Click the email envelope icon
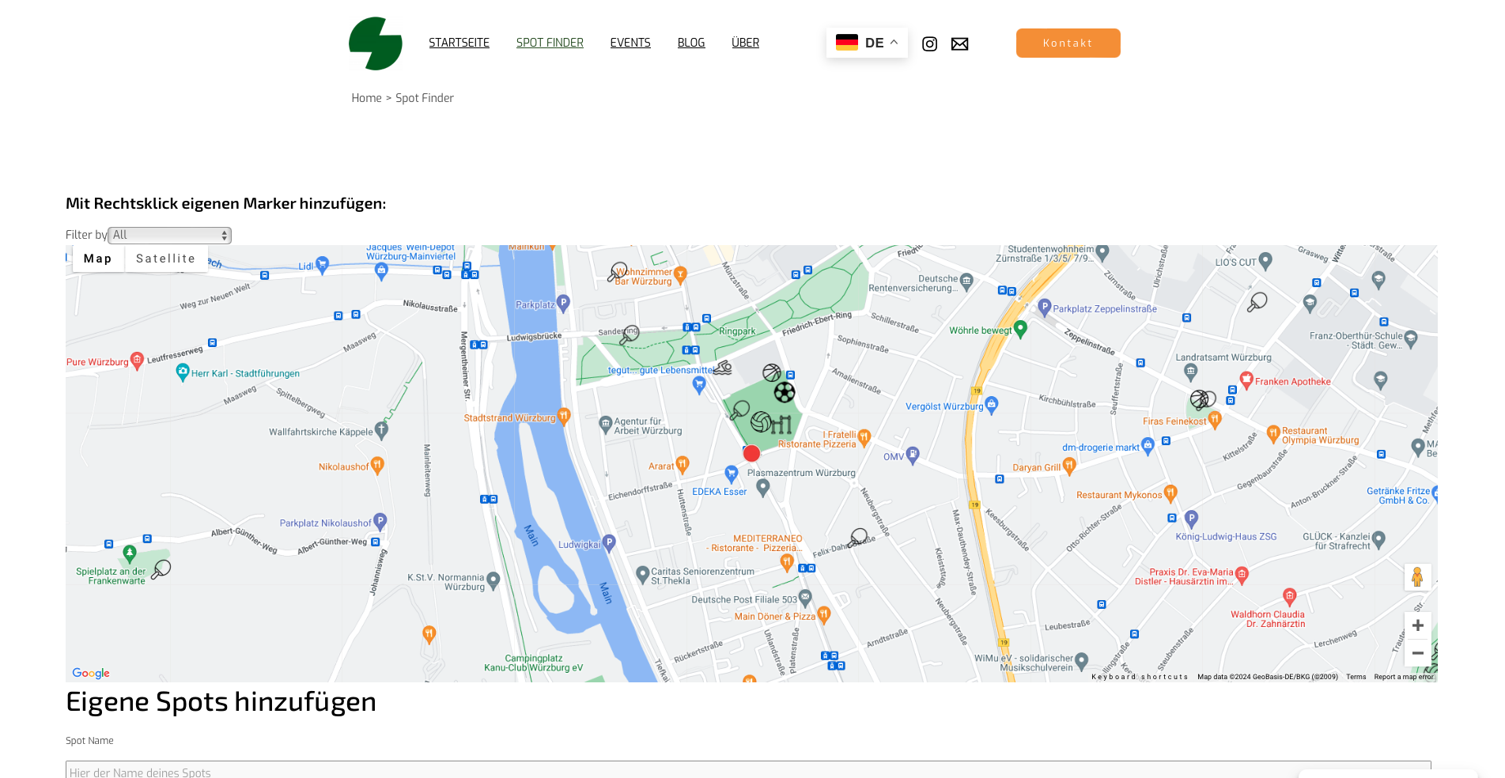This screenshot has width=1505, height=778. point(959,44)
